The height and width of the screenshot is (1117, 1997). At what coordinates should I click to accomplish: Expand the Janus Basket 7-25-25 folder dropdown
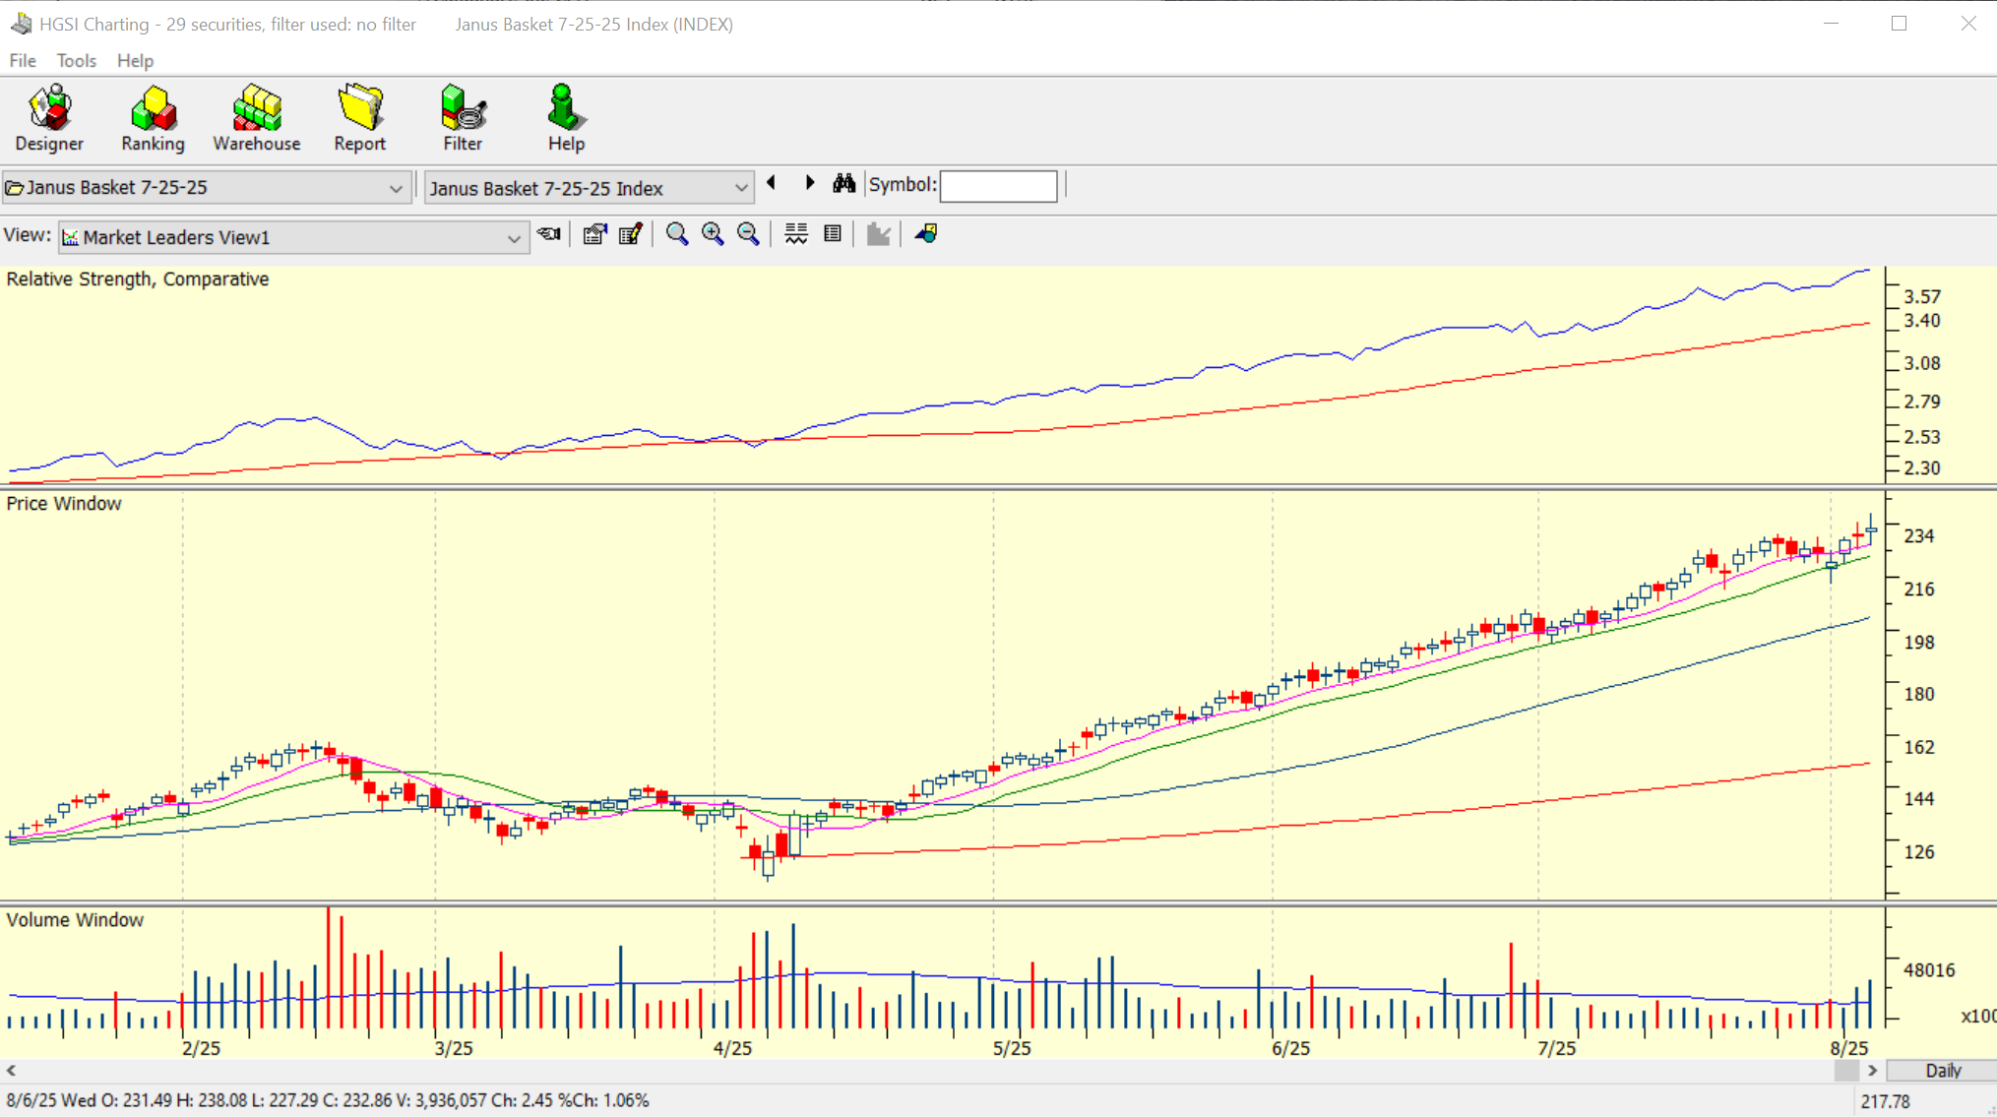(396, 188)
